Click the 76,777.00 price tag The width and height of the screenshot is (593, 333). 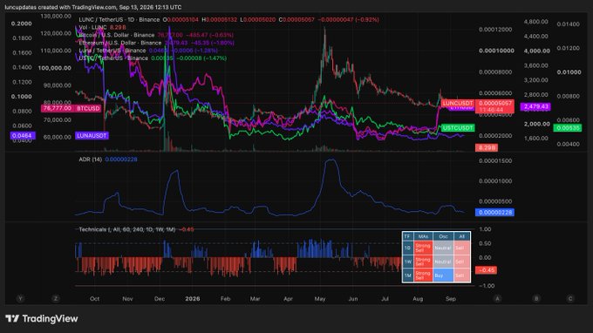[x=57, y=108]
